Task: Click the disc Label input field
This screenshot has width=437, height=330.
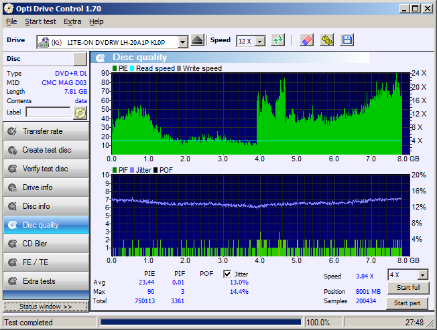Action: click(48, 112)
